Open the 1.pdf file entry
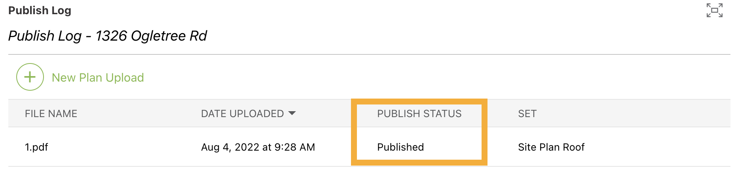 coord(36,147)
